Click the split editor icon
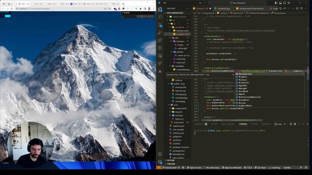Viewport: 312px width, 175px height. (x=302, y=9)
